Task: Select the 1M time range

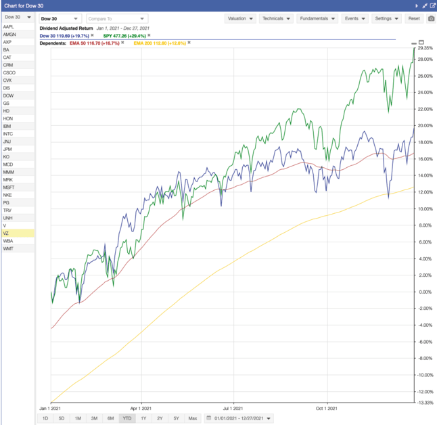Action: (78, 418)
